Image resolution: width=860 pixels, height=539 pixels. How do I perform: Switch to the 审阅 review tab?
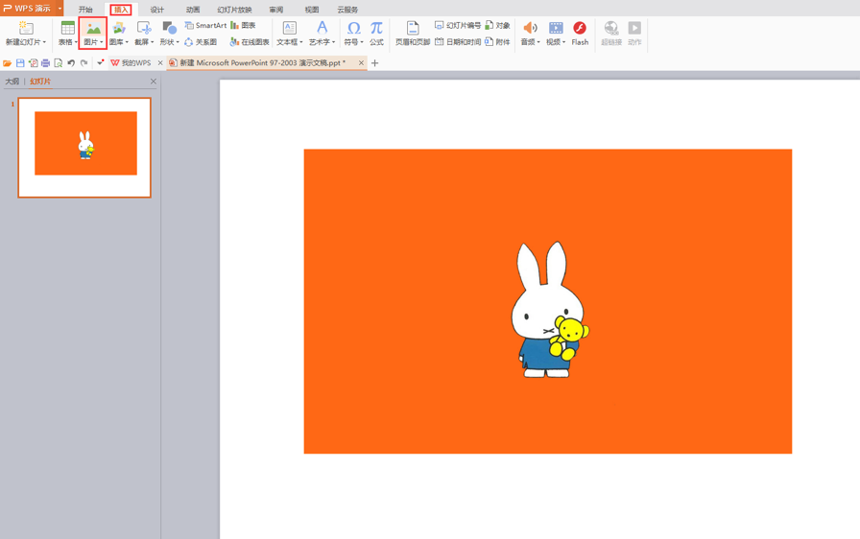276,10
